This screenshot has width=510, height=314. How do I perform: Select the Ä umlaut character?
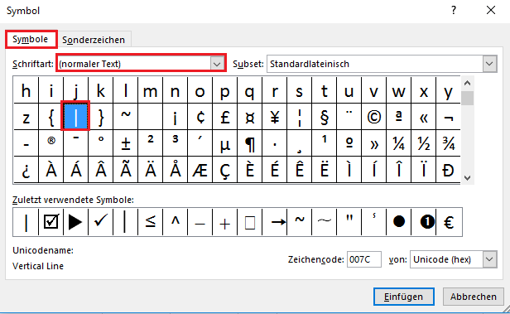click(x=151, y=170)
